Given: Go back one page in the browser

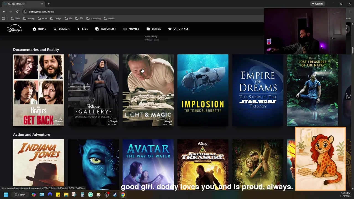Looking at the screenshot, I should pyautogui.click(x=4, y=12).
